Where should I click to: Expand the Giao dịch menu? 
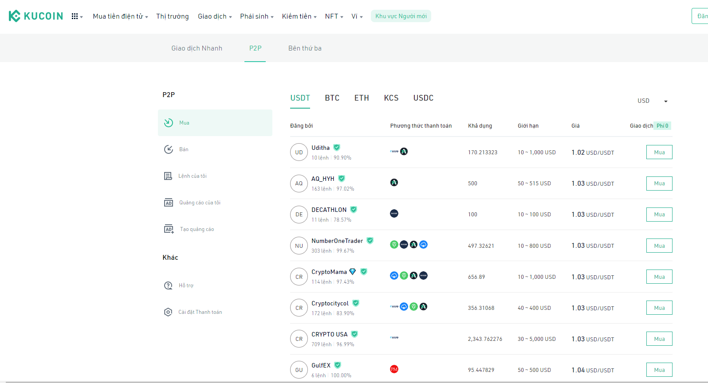pyautogui.click(x=215, y=16)
